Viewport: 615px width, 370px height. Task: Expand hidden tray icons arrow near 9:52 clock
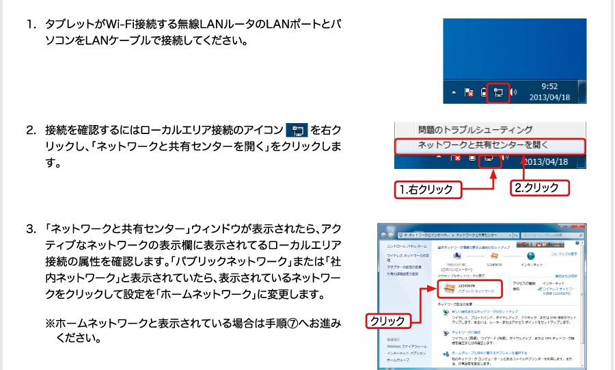click(x=454, y=92)
